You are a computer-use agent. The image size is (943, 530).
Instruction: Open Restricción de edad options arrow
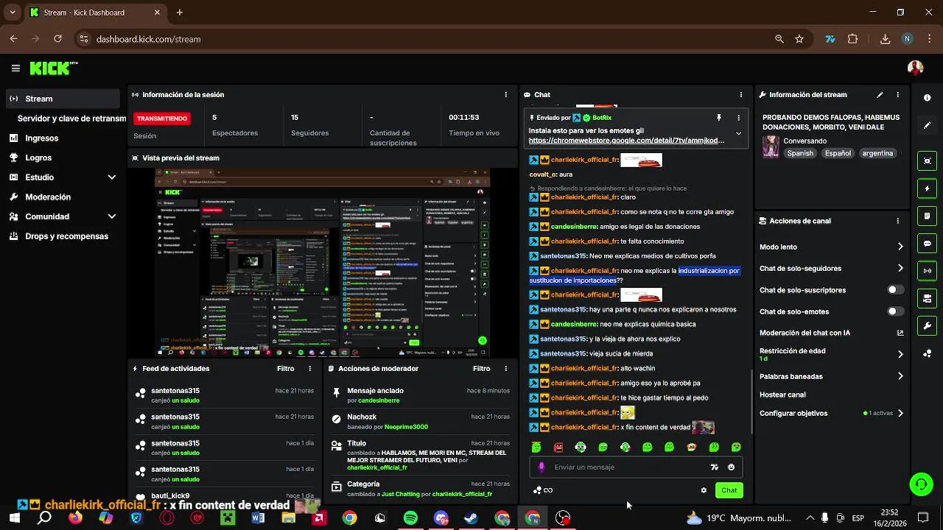coord(900,354)
